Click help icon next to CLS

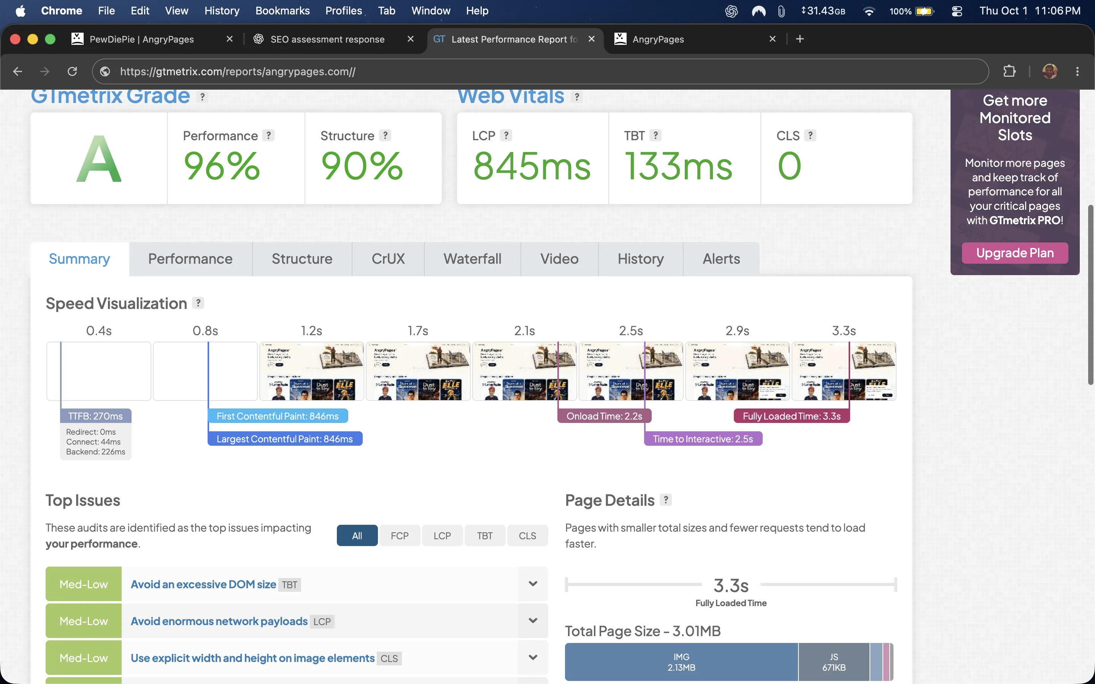810,135
